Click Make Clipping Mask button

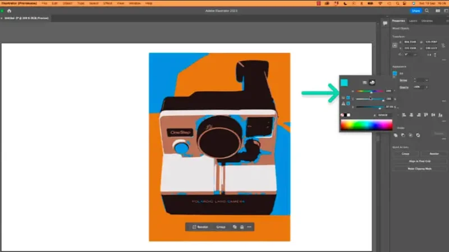point(420,169)
